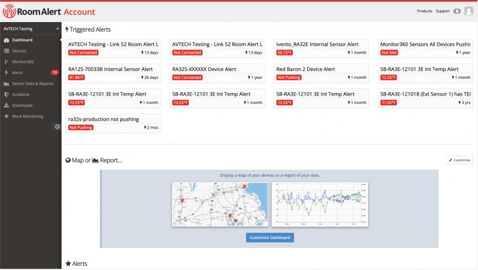The image size is (478, 270).
Task: Click the Triggered Alerts heading
Action: tap(90, 29)
